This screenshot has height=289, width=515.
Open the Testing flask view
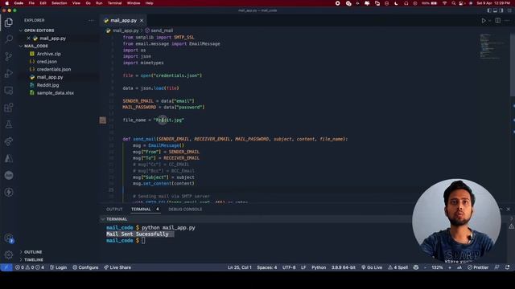pyautogui.click(x=9, y=124)
